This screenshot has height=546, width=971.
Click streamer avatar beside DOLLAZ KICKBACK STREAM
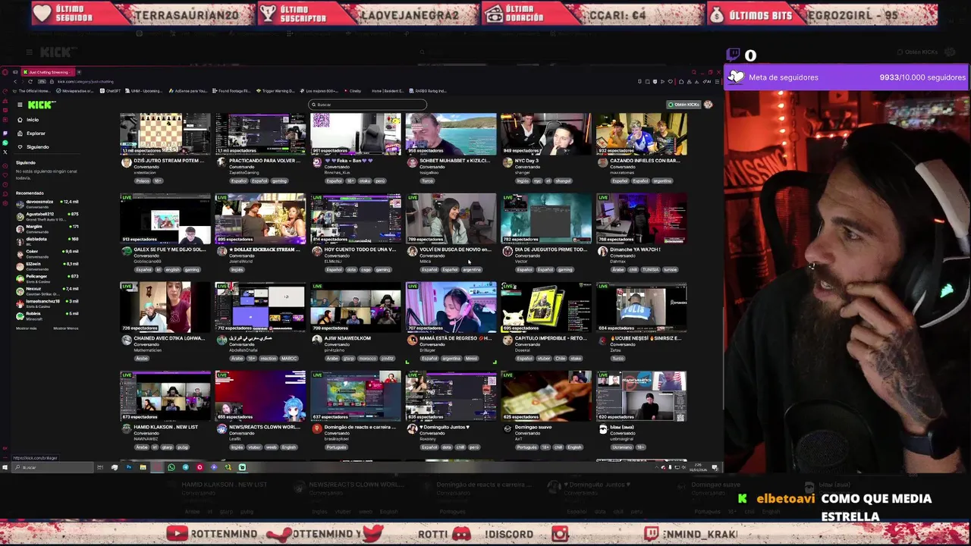222,252
